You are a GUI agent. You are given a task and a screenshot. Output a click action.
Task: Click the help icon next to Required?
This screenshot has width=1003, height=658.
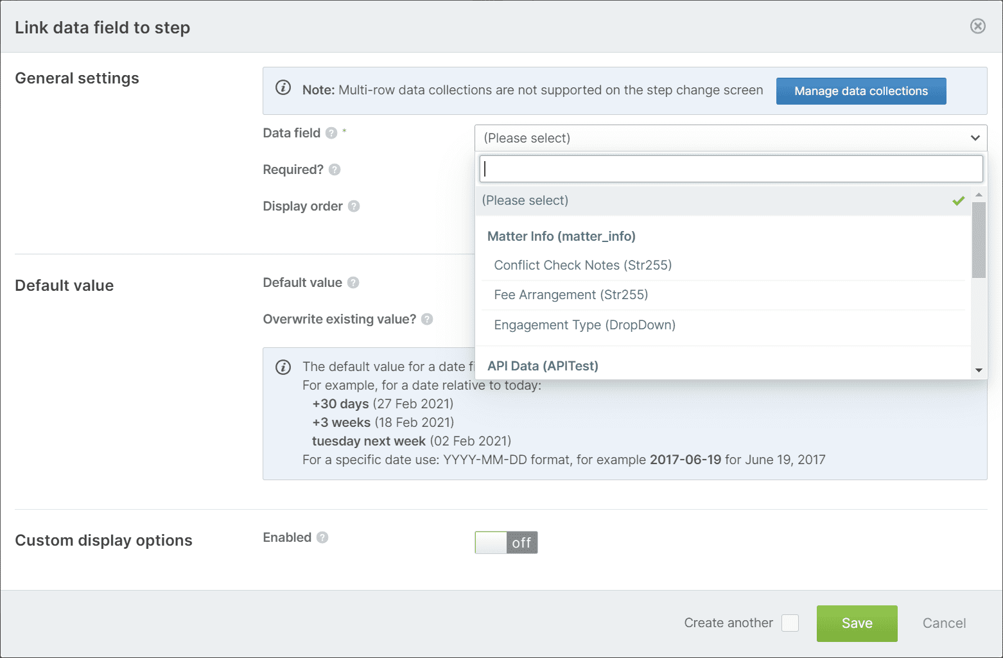coord(334,169)
